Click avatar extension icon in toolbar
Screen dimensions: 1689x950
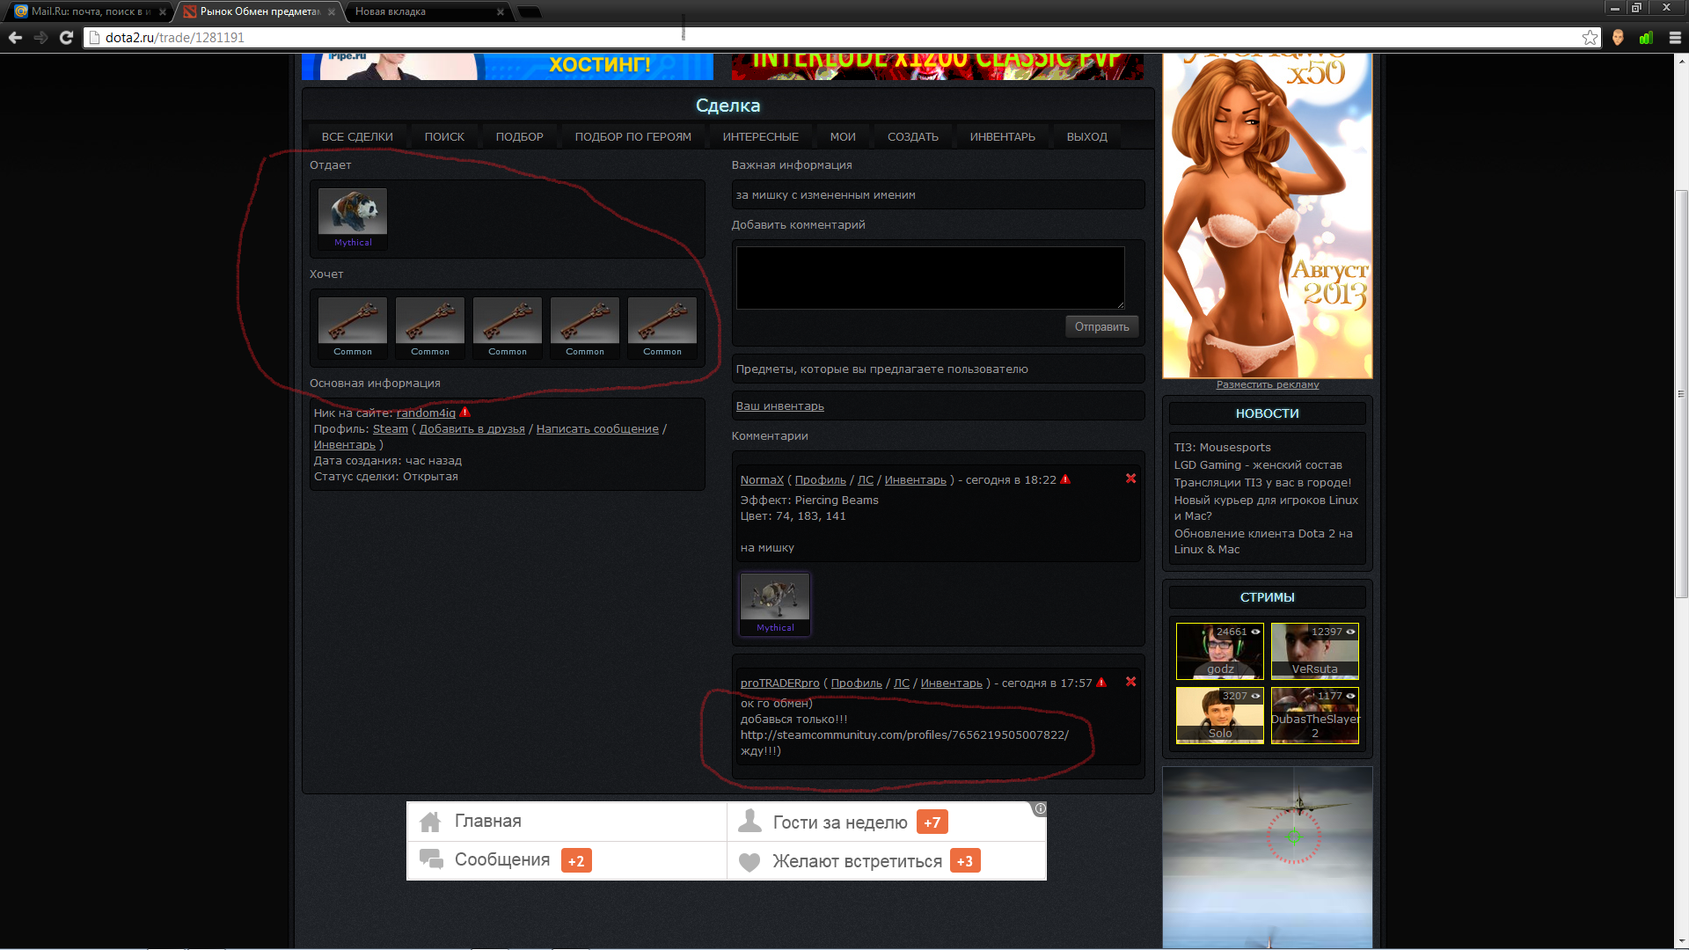1618,37
